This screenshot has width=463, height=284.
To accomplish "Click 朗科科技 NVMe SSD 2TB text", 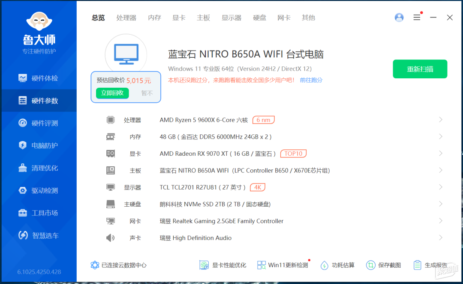I will pos(215,204).
